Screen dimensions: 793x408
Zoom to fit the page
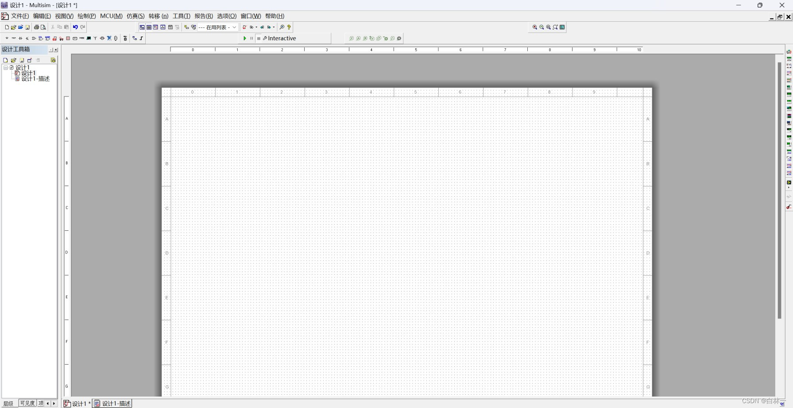tap(555, 27)
